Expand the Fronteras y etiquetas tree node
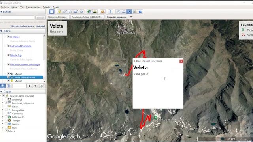Image resolution: width=253 pixels, height=142 pixels. 2,103
